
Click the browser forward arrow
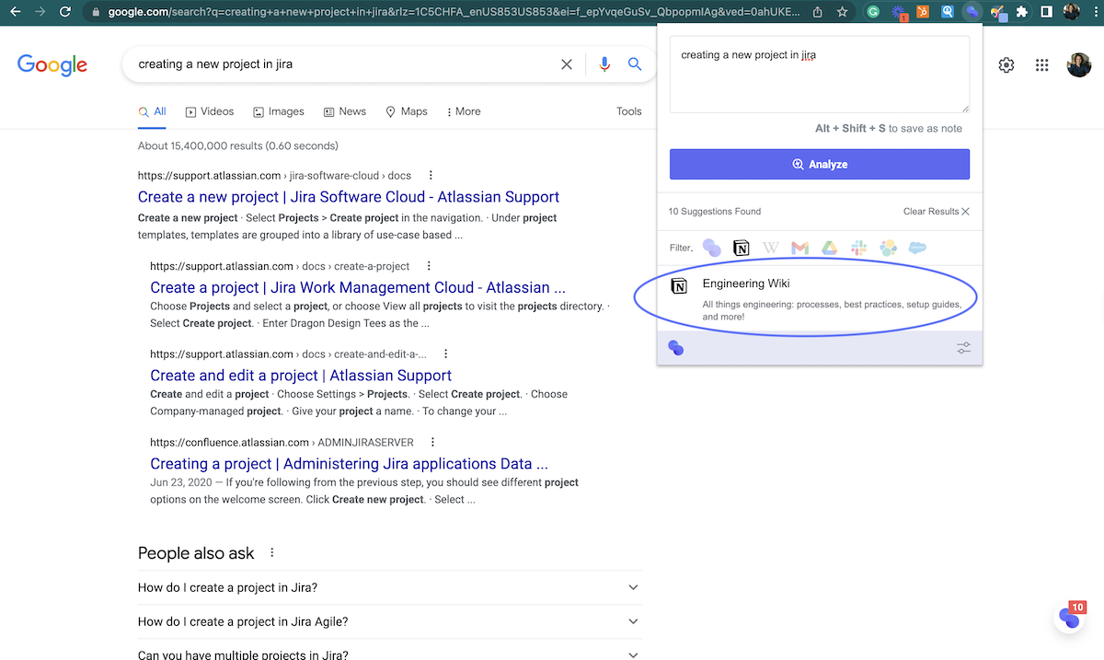point(40,12)
